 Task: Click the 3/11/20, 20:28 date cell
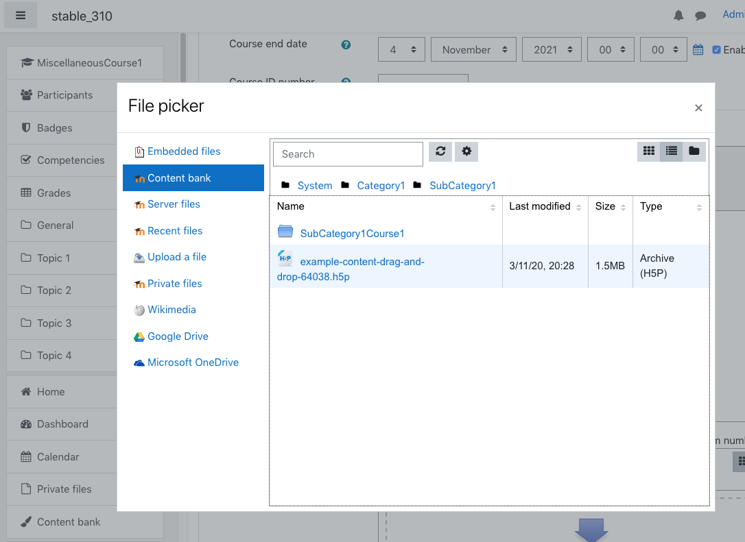point(545,267)
